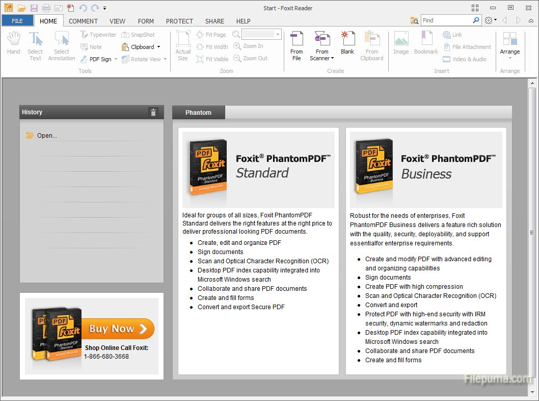Click the magnifier icon in Find box

476,20
